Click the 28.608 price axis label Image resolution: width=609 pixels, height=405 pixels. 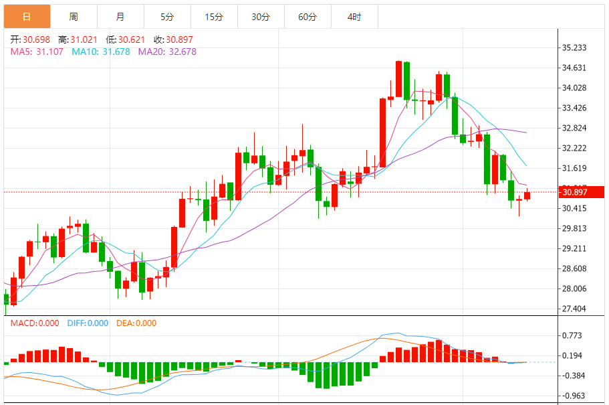coord(574,269)
